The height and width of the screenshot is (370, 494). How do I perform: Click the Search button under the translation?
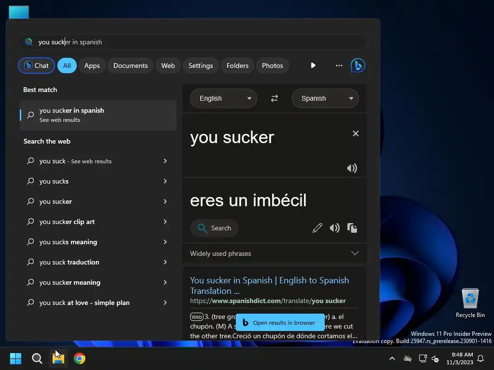pos(214,228)
